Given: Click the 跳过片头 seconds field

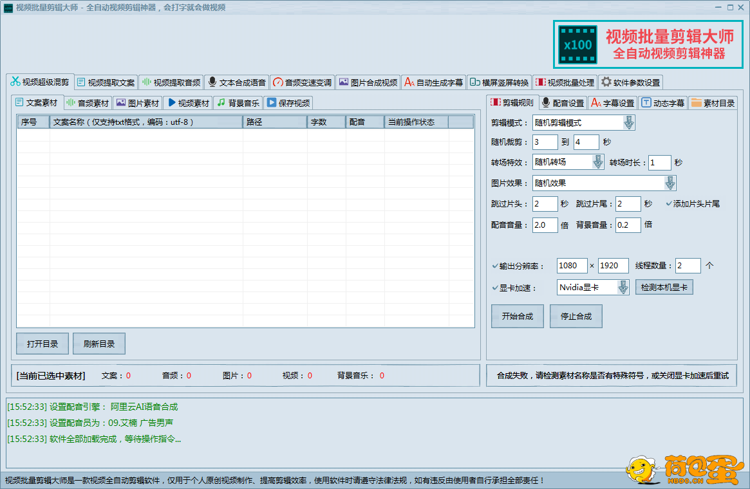Looking at the screenshot, I should pos(545,203).
